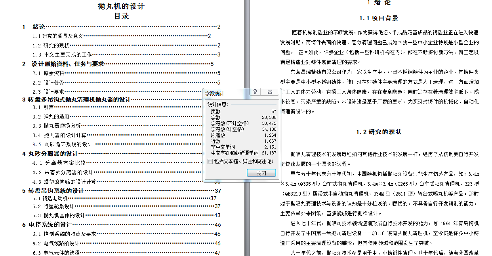Open contents entry 2.3 设计要求
Viewport: 492px width, 256px height.
click(118, 92)
